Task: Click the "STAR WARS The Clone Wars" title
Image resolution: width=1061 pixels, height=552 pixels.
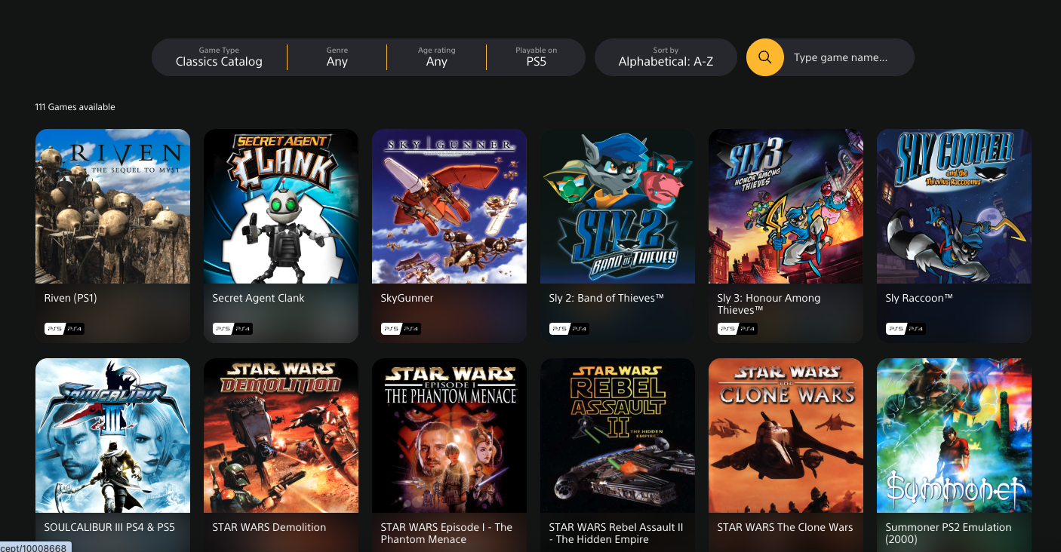Action: pyautogui.click(x=786, y=527)
